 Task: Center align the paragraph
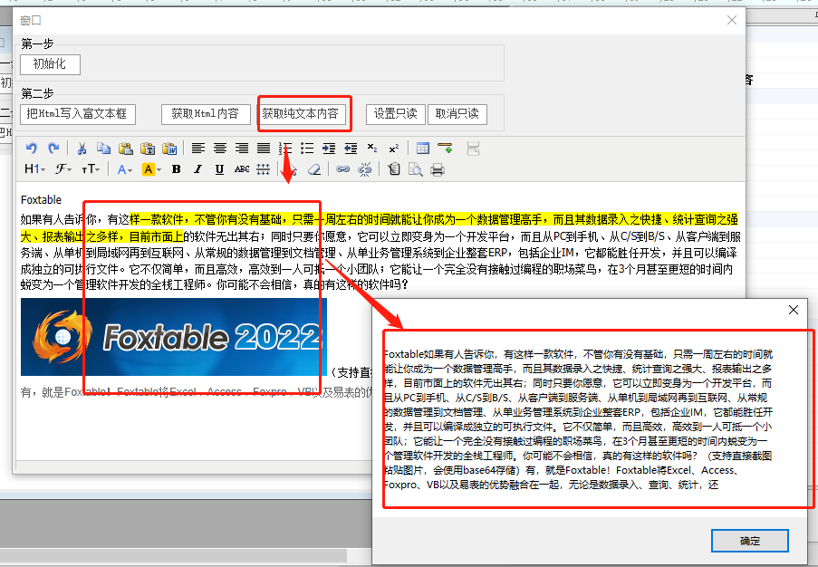(x=219, y=149)
